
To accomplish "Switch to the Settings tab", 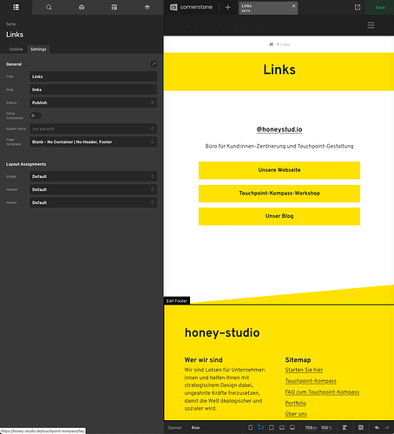I will coord(38,49).
